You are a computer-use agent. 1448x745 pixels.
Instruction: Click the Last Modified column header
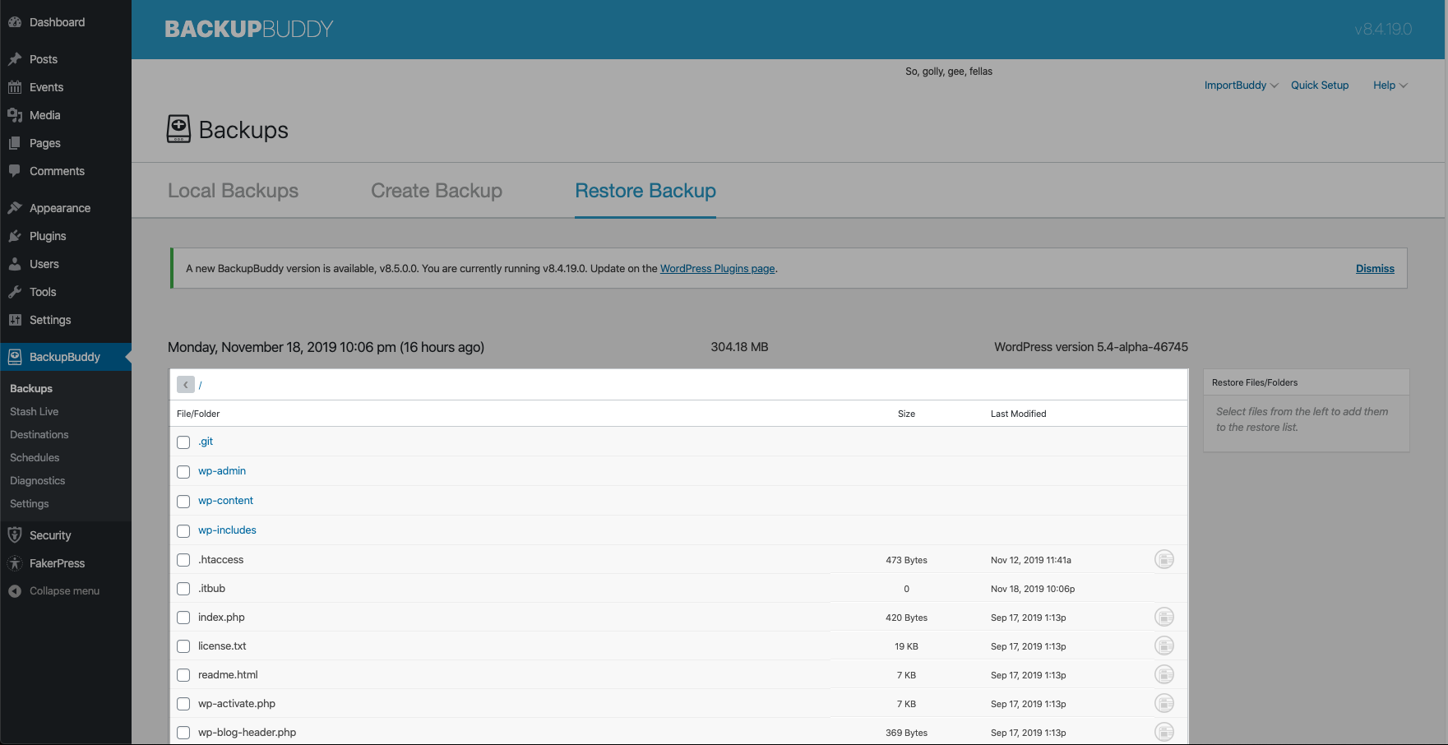point(1018,414)
